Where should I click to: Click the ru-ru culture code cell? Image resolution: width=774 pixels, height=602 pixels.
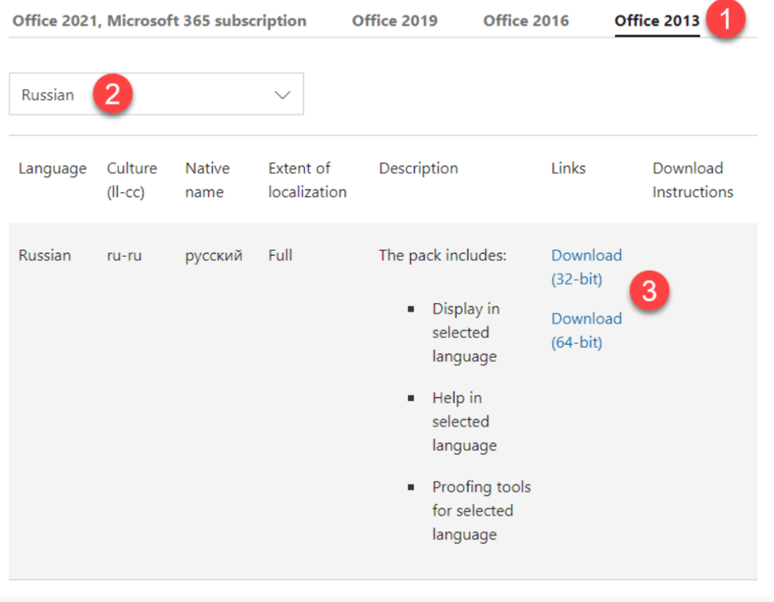pos(124,256)
